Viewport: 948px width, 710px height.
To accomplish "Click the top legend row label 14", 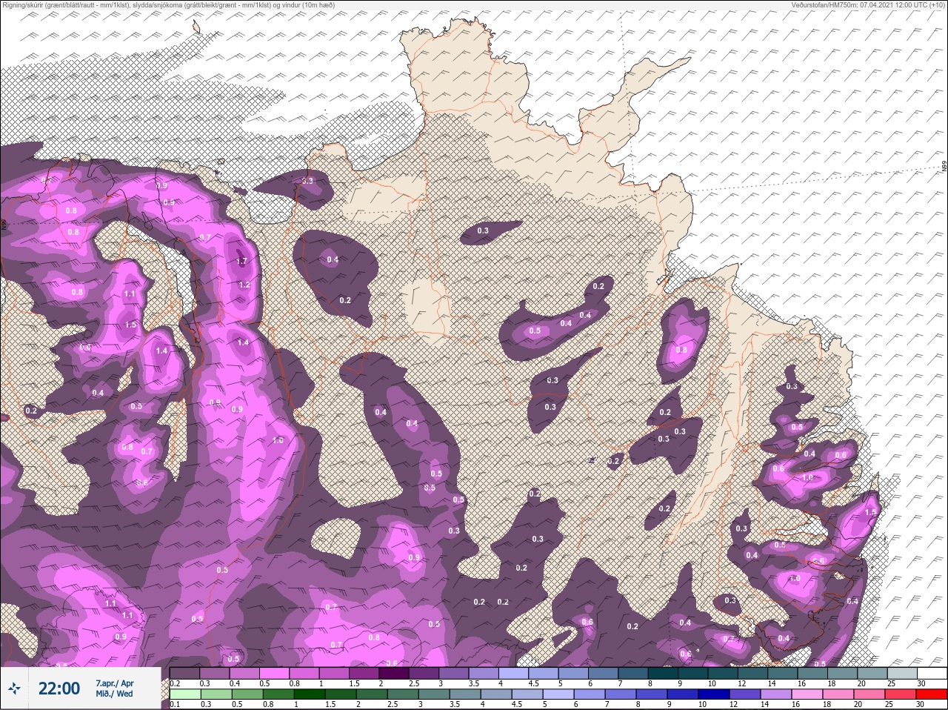I will point(771,683).
